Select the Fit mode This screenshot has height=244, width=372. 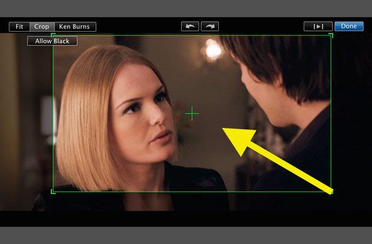(x=19, y=27)
